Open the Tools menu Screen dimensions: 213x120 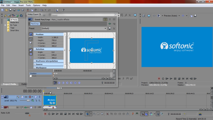28,6
